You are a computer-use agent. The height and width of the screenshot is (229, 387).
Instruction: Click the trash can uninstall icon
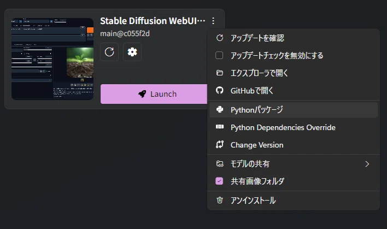pos(219,200)
